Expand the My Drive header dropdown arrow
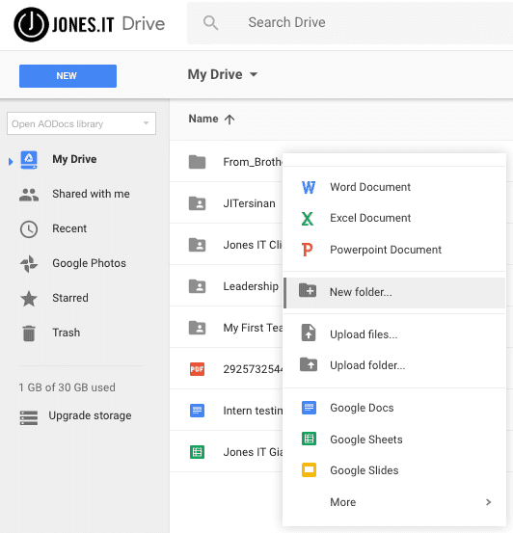Viewport: 513px width, 533px height. pos(254,74)
